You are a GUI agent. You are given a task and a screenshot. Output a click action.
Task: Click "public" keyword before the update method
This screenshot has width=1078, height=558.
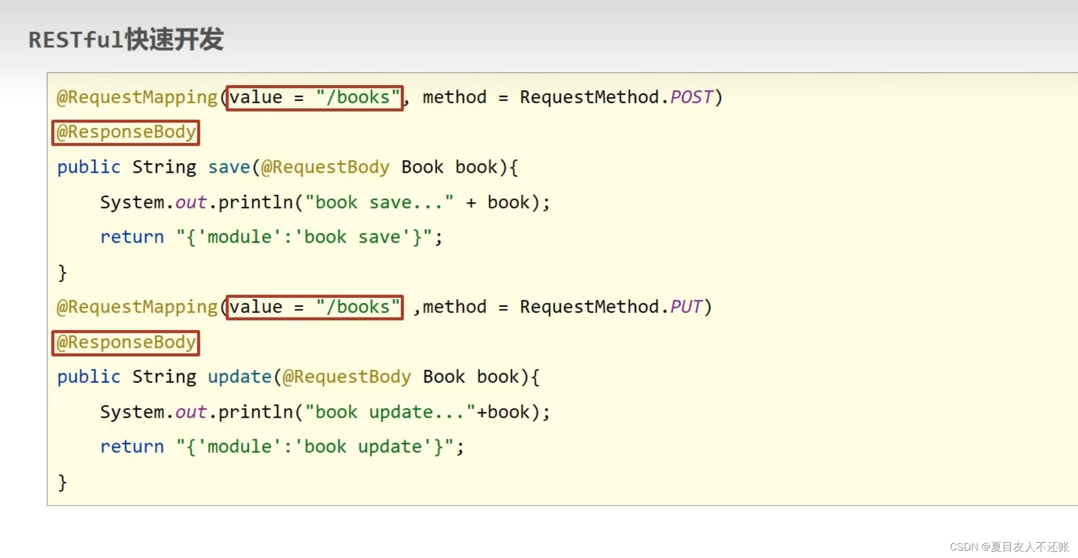pos(89,377)
